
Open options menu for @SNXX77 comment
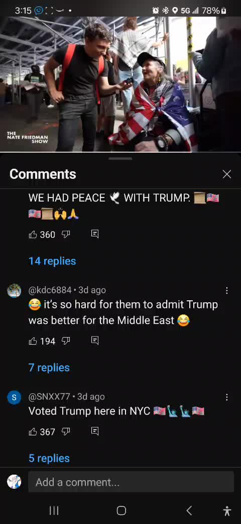pos(226,397)
